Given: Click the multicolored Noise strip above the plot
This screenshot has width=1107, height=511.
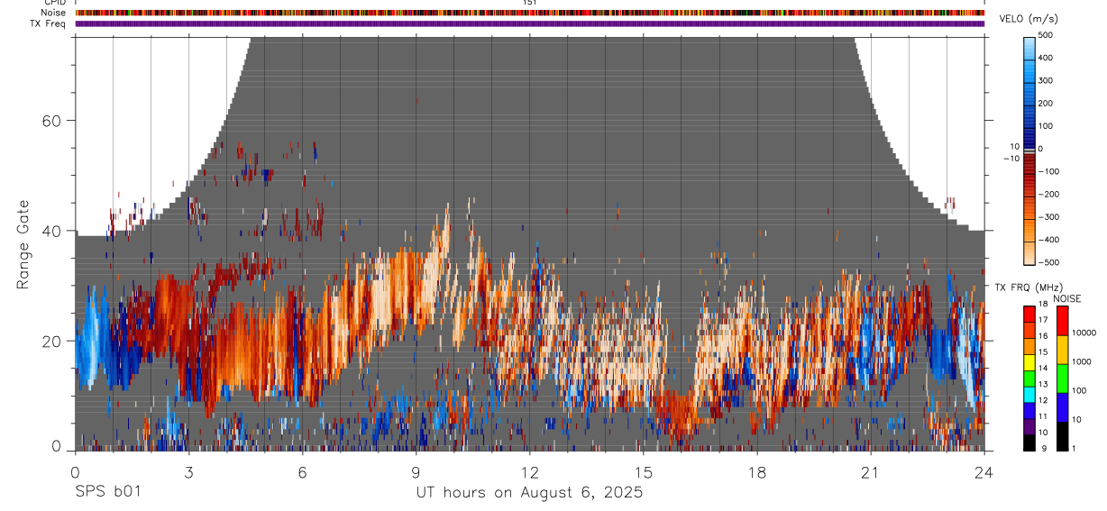Looking at the screenshot, I should (529, 13).
